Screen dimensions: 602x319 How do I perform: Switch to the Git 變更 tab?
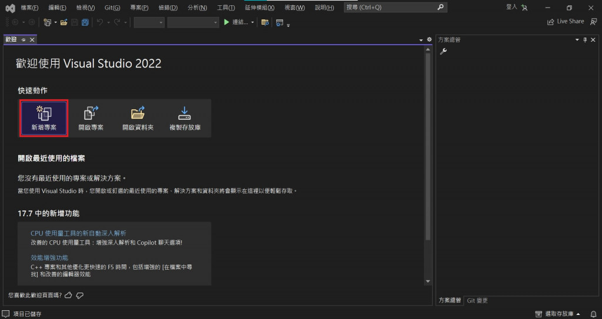click(x=477, y=301)
